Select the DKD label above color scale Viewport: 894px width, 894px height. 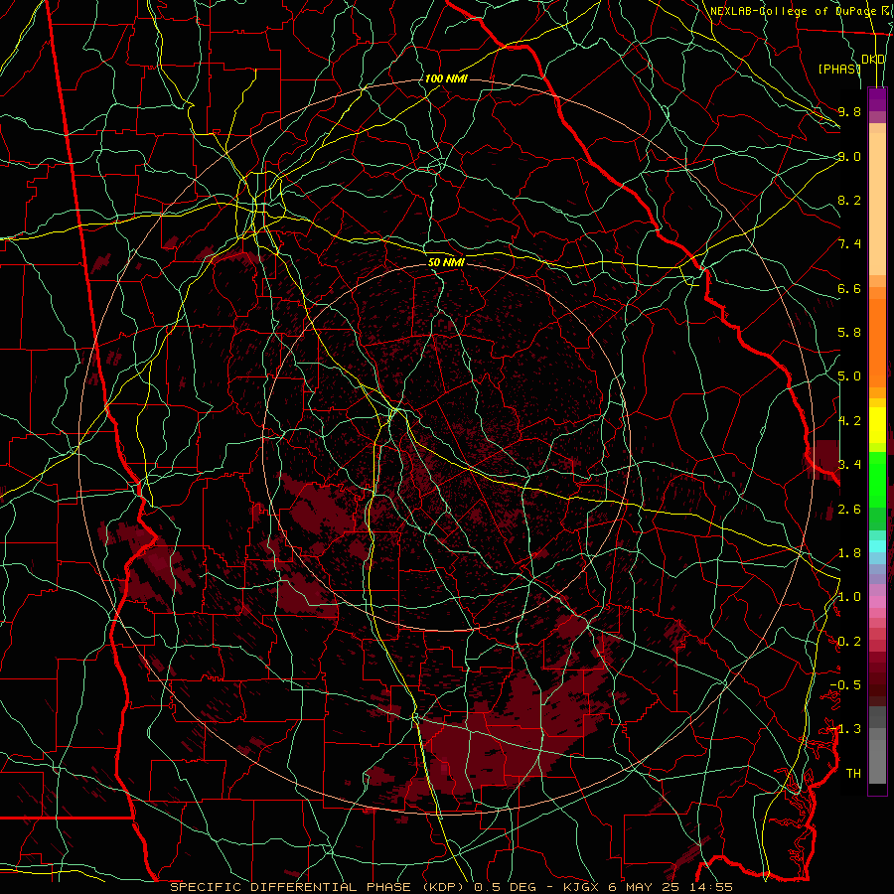[873, 60]
